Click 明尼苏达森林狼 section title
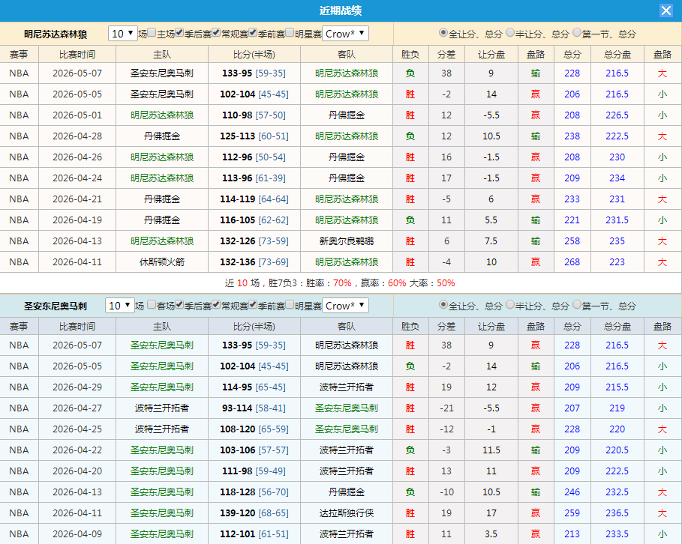The height and width of the screenshot is (544, 682). click(x=56, y=34)
